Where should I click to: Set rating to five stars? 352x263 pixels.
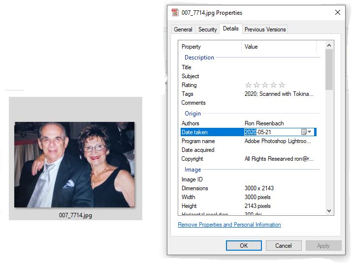282,85
